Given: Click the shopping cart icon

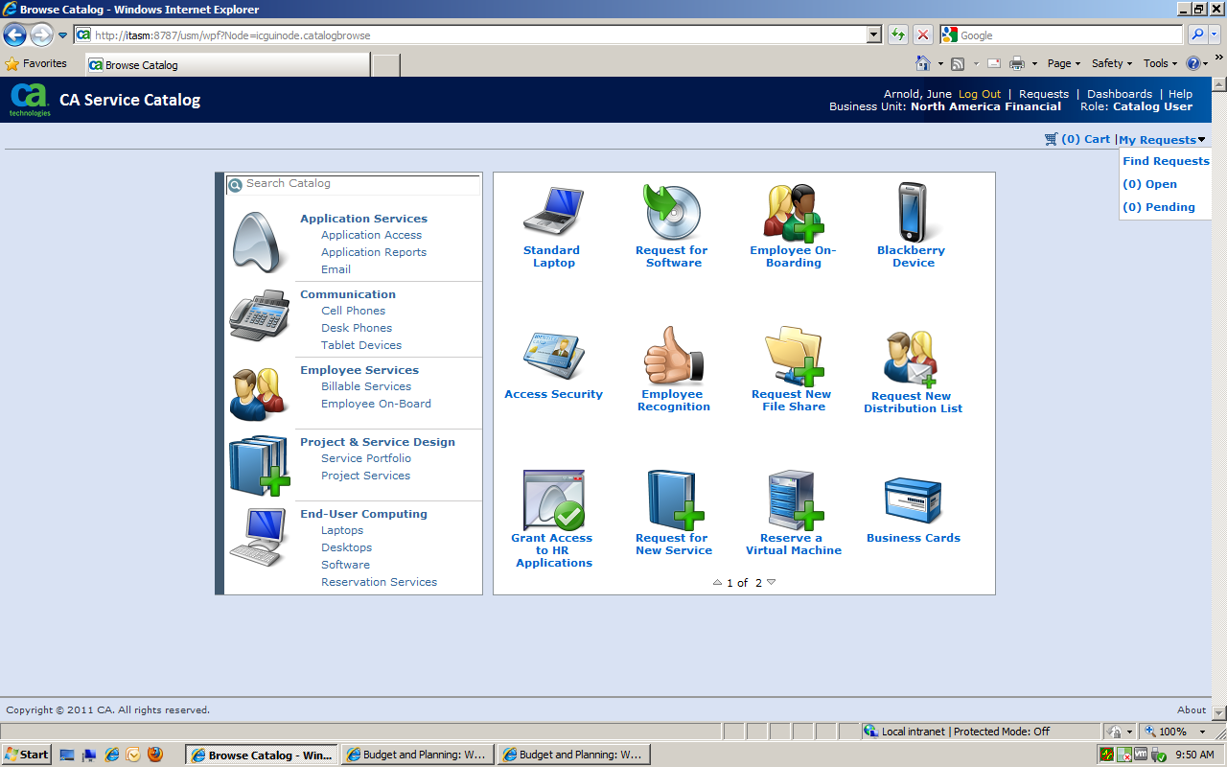Looking at the screenshot, I should coord(1052,139).
